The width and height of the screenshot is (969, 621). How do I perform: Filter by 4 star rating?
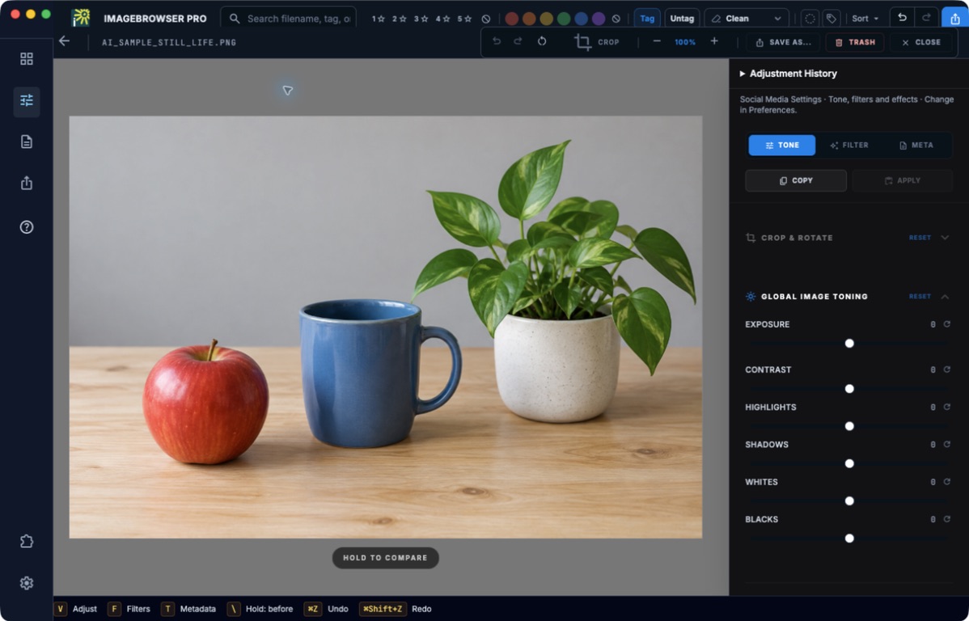442,19
